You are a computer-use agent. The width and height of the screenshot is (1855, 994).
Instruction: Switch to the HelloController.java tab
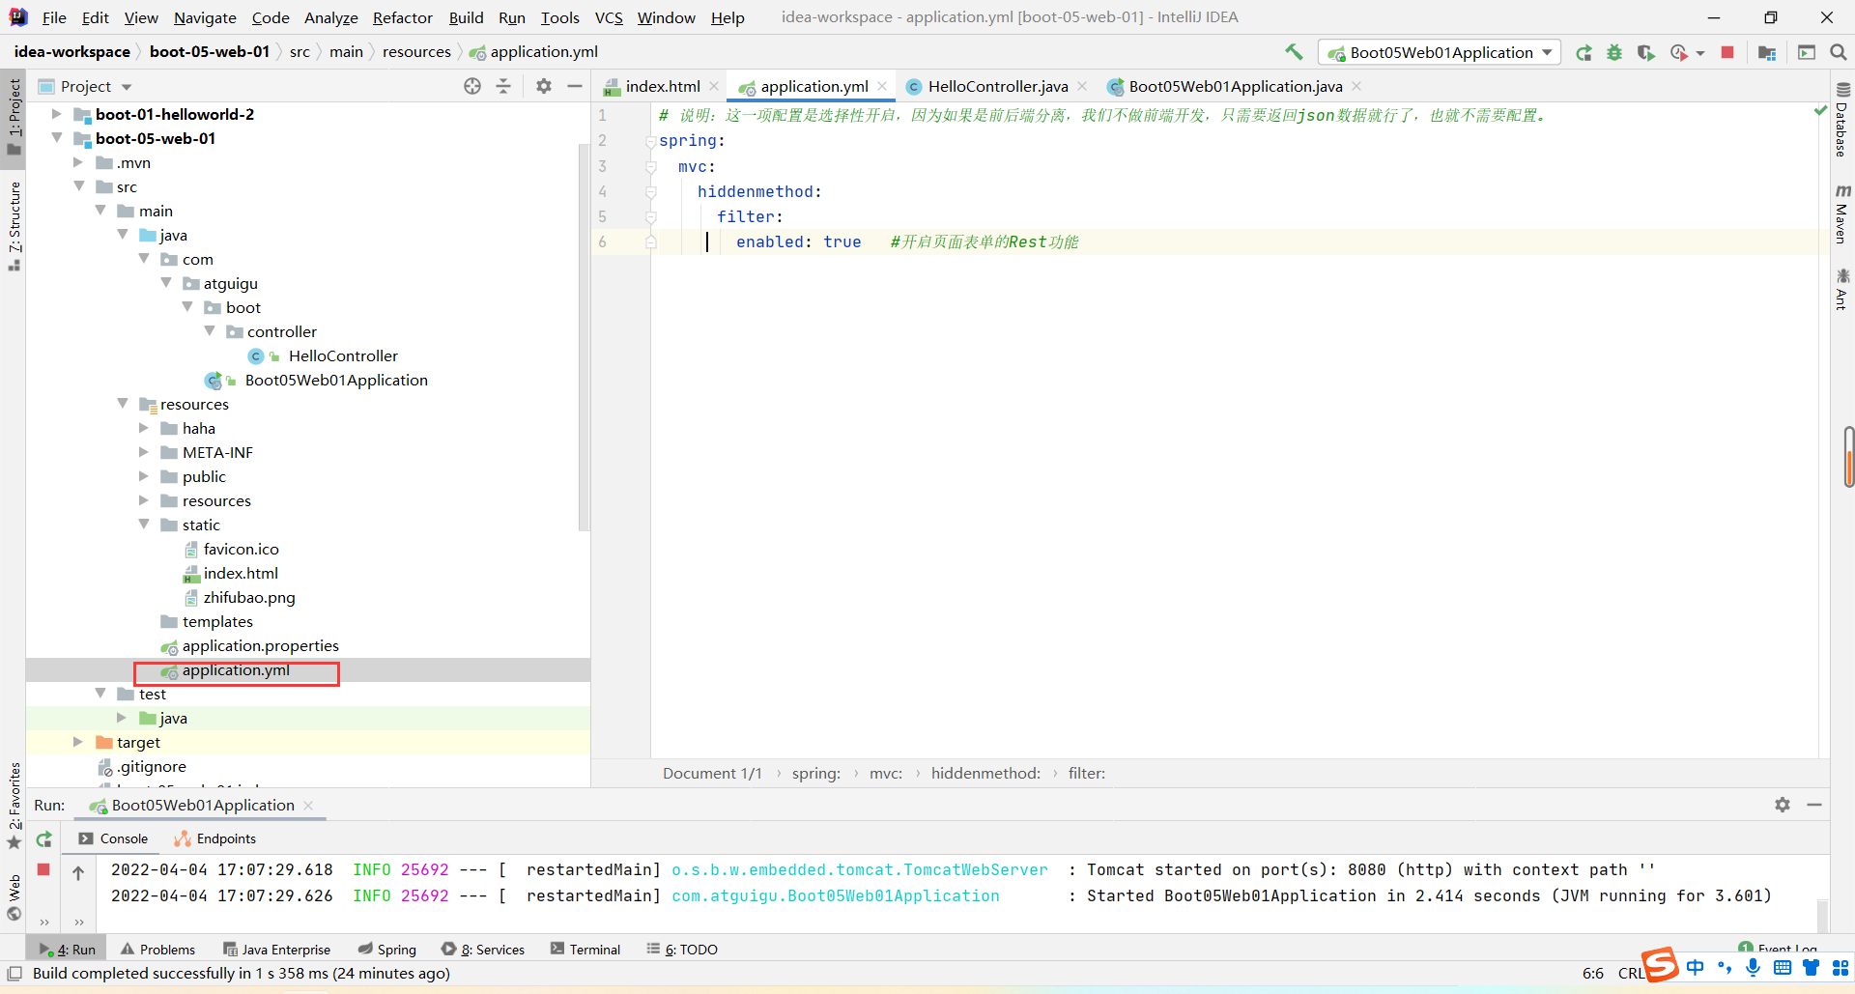click(997, 87)
